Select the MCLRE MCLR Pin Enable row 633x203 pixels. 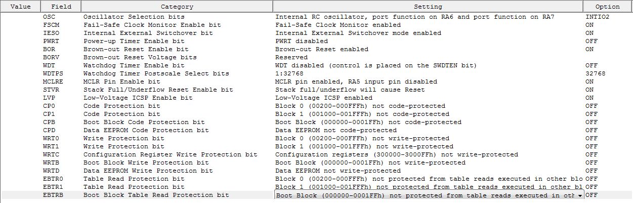[316, 82]
